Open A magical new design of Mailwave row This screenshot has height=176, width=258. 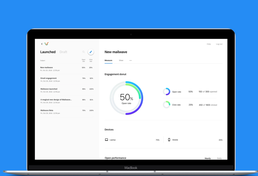coord(67,101)
